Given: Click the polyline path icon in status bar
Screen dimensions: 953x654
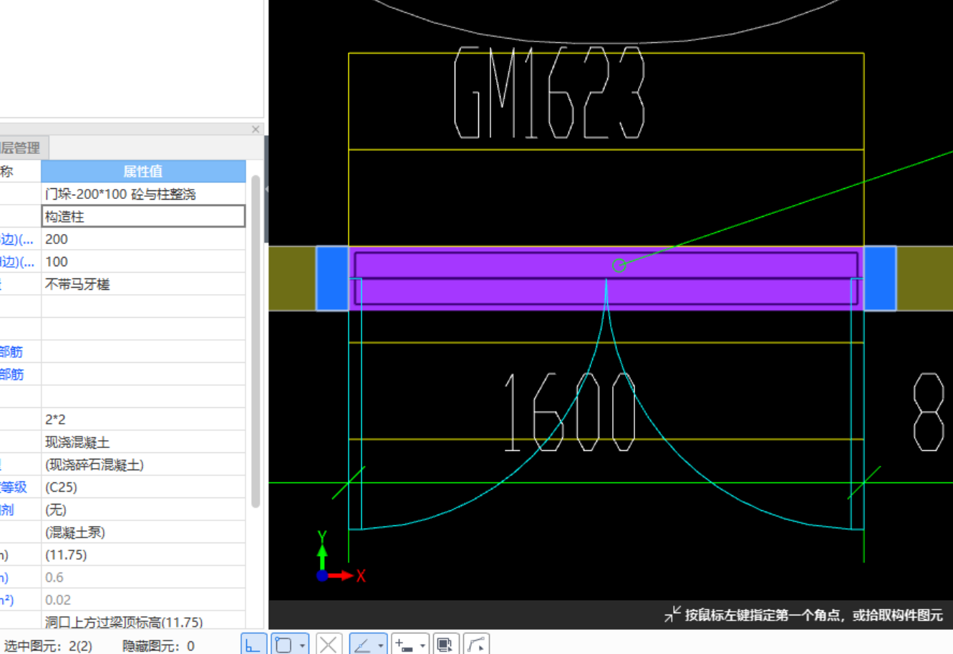Looking at the screenshot, I should pos(476,645).
